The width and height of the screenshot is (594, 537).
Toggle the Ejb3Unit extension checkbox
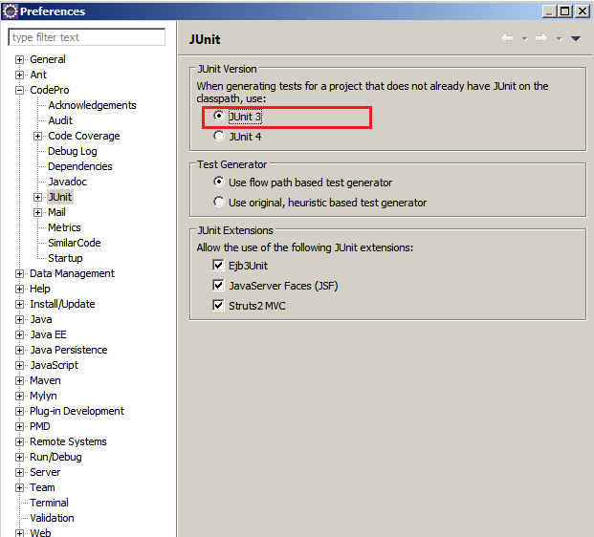[218, 265]
